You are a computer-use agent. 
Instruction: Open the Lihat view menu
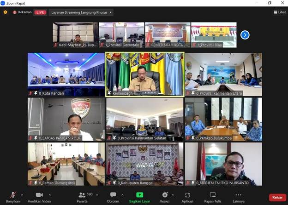[279, 12]
